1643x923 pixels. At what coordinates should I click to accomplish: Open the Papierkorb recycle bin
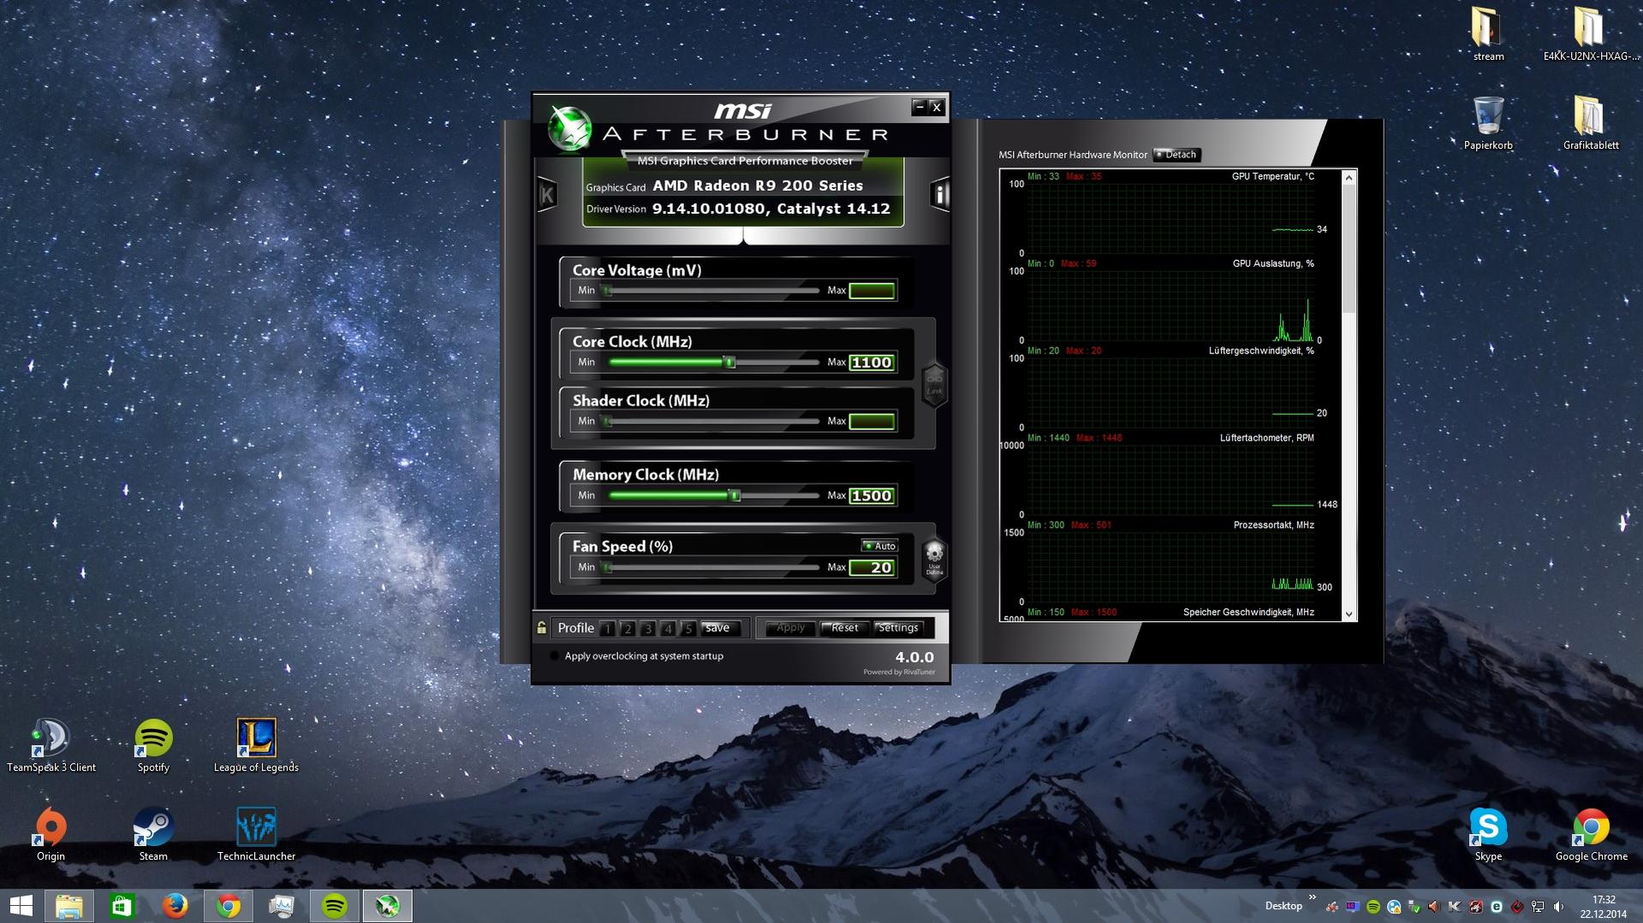1488,123
